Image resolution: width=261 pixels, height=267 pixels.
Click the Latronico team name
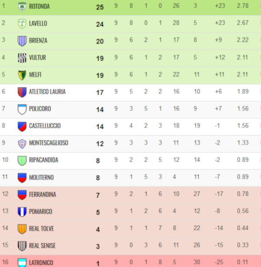coord(41,263)
